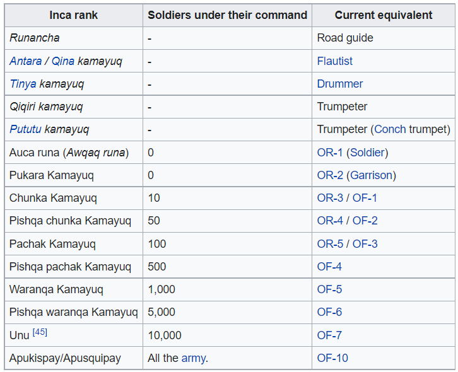Screen dimensions: 458x372
Task: Open the Qina link
Action: [x=63, y=61]
